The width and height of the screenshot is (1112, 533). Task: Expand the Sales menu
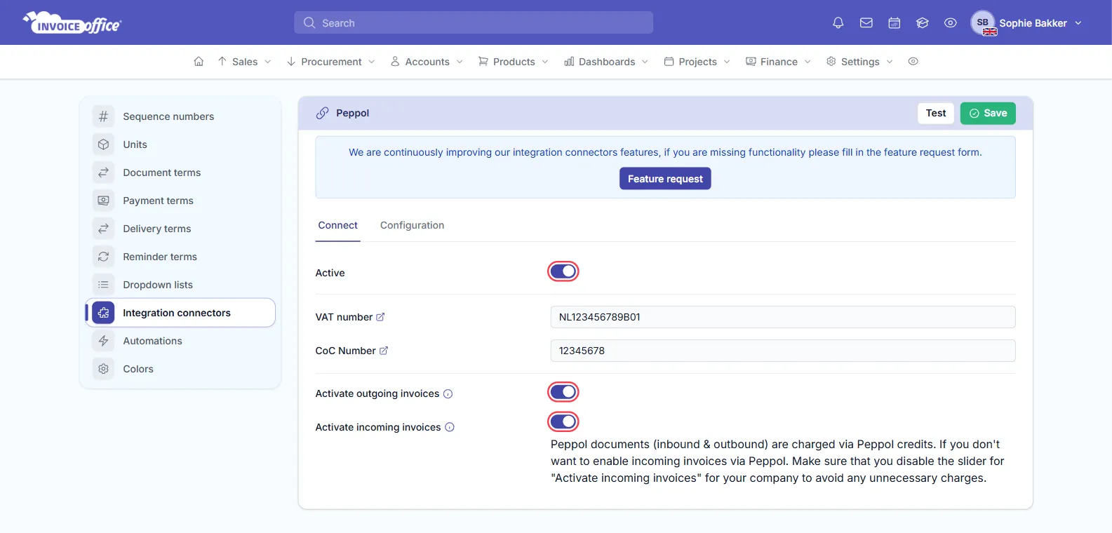pos(244,62)
